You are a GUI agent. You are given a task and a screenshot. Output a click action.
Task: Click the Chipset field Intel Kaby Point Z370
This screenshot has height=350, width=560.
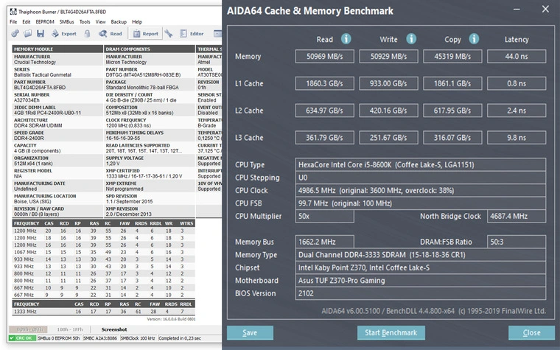point(420,267)
